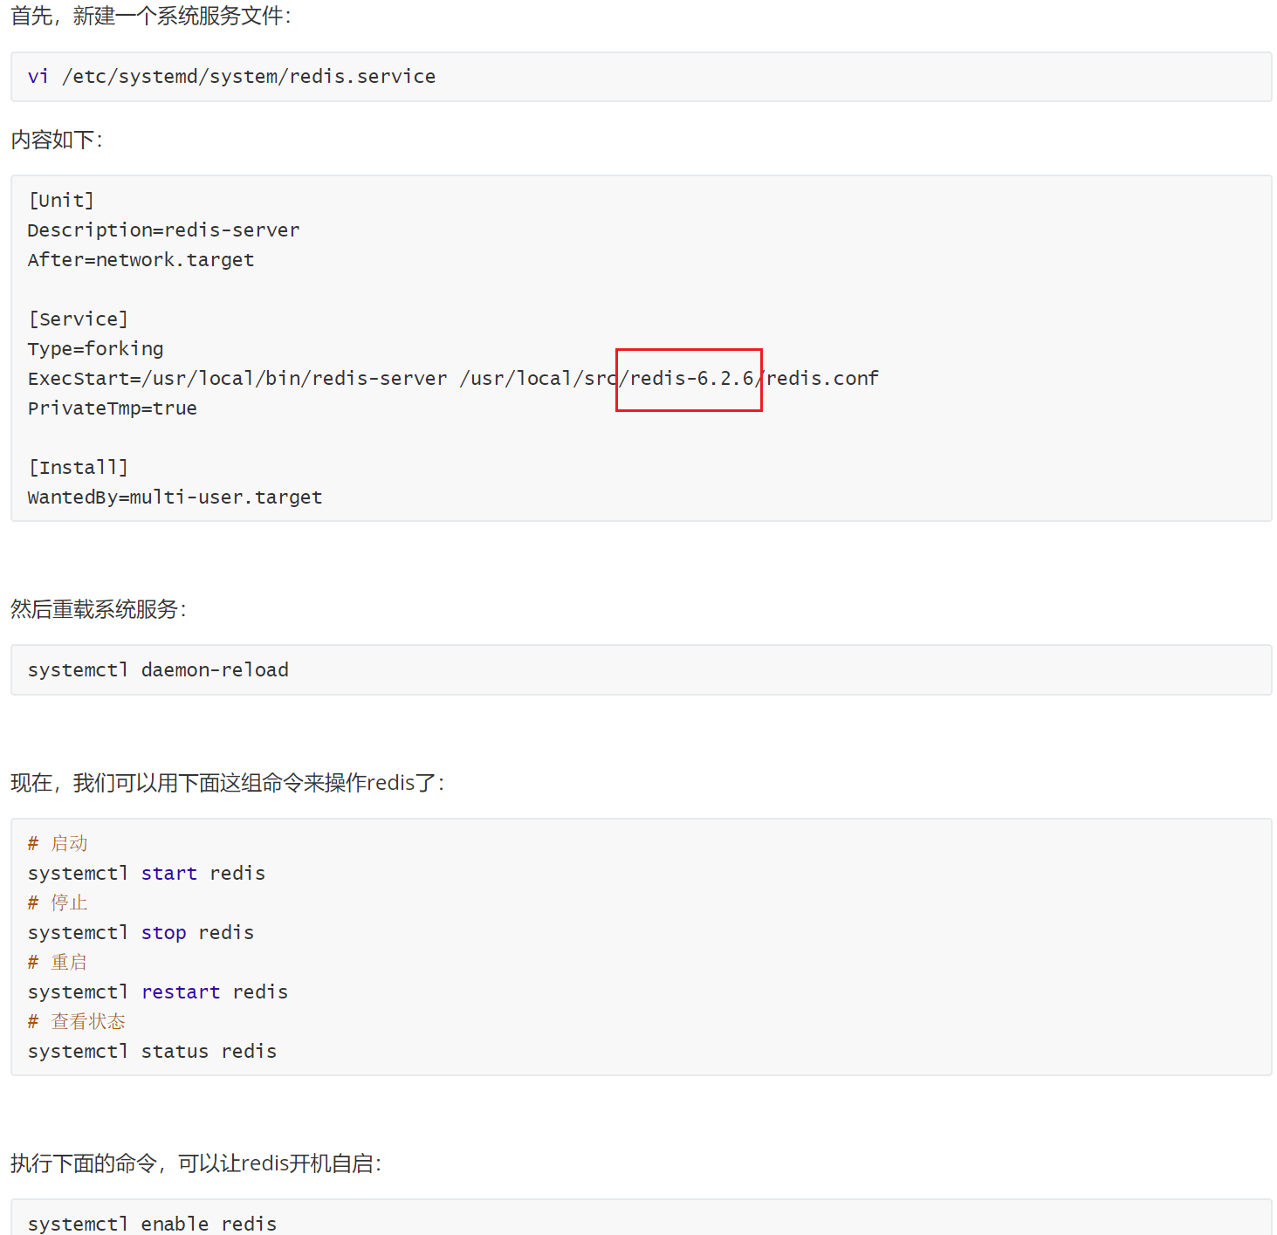Click the line 'Description=redis-server'
The height and width of the screenshot is (1235, 1277).
click(163, 230)
